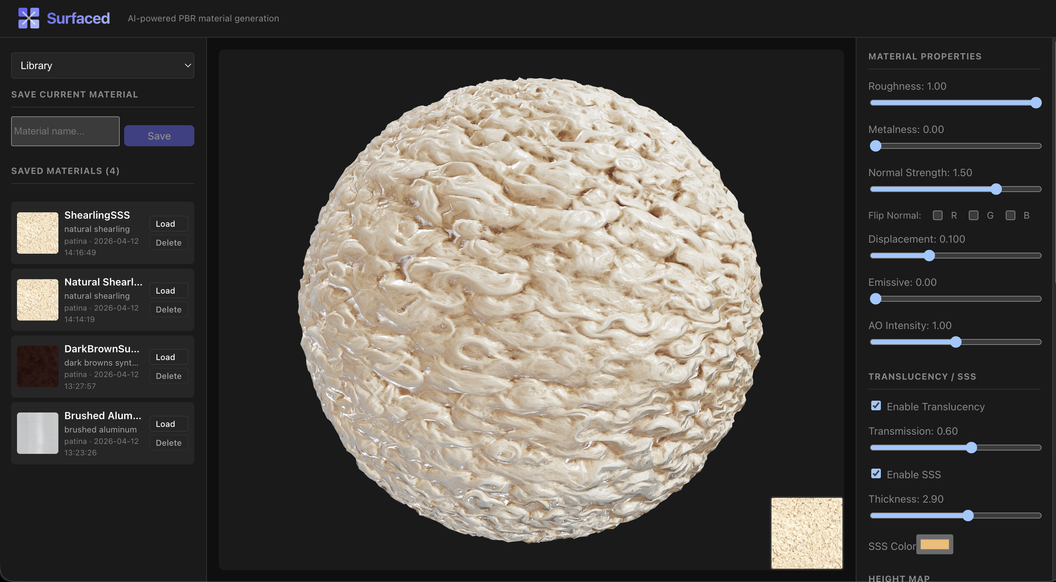Click the ShearlingSSS material thumbnail
Image resolution: width=1056 pixels, height=582 pixels.
pos(37,233)
